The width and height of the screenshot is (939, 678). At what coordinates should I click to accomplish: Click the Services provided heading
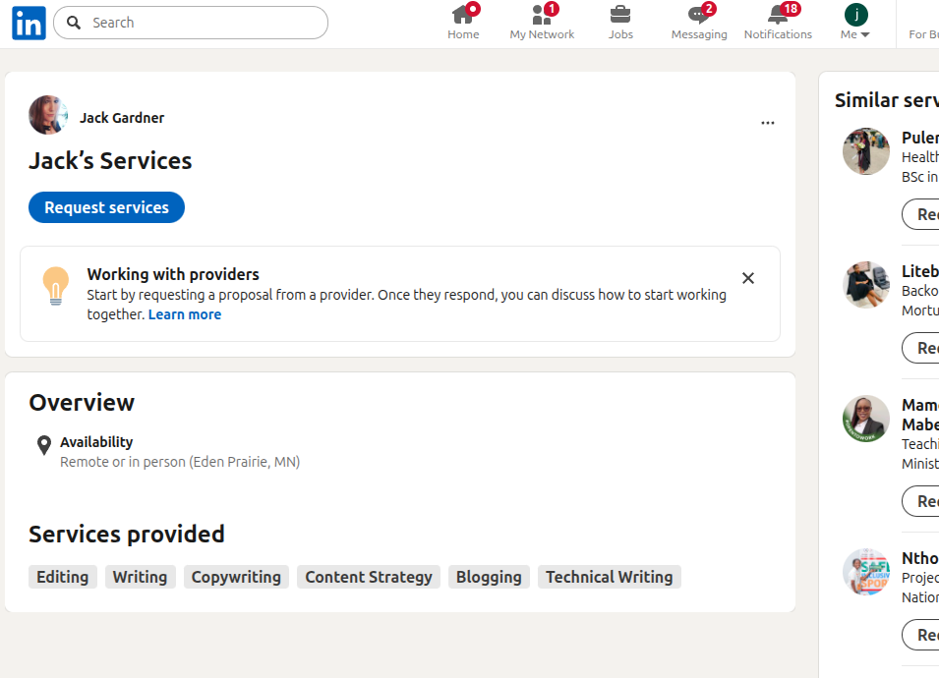[x=127, y=534]
